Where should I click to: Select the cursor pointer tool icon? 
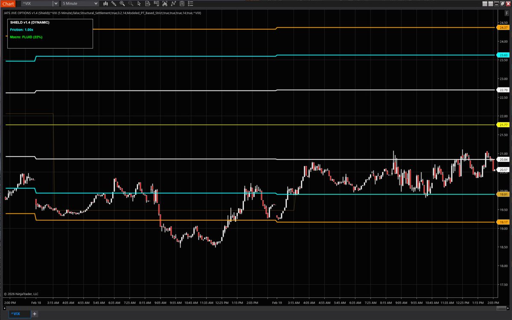[x=139, y=3]
